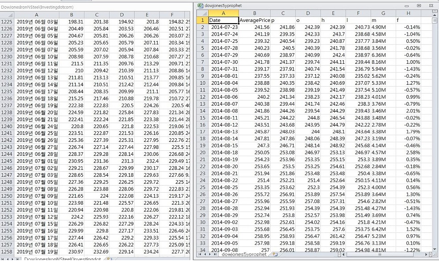This screenshot has width=439, height=261.
Task: Go to next sheet in dowjones5yprophet window
Action: click(210, 254)
